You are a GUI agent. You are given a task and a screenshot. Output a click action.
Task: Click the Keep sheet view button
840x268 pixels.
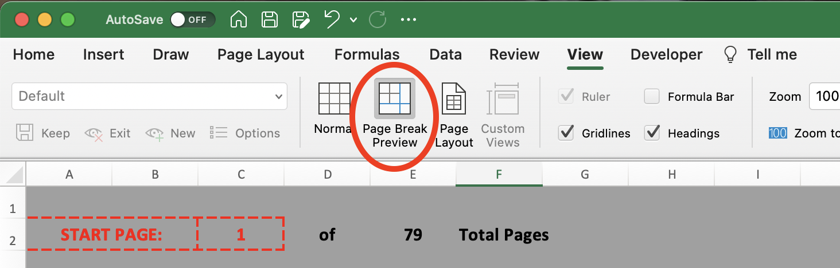(43, 133)
